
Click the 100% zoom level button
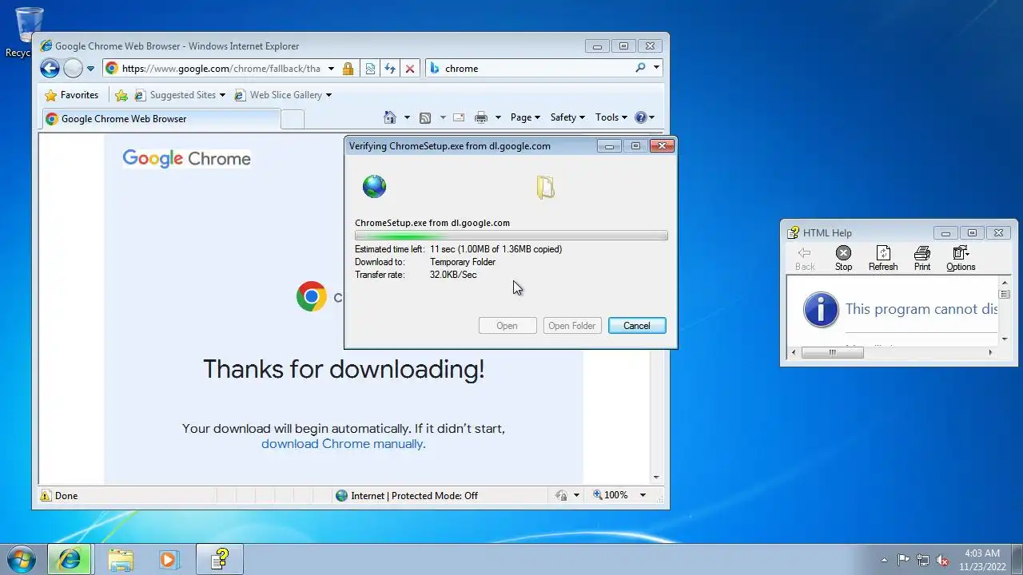click(611, 495)
